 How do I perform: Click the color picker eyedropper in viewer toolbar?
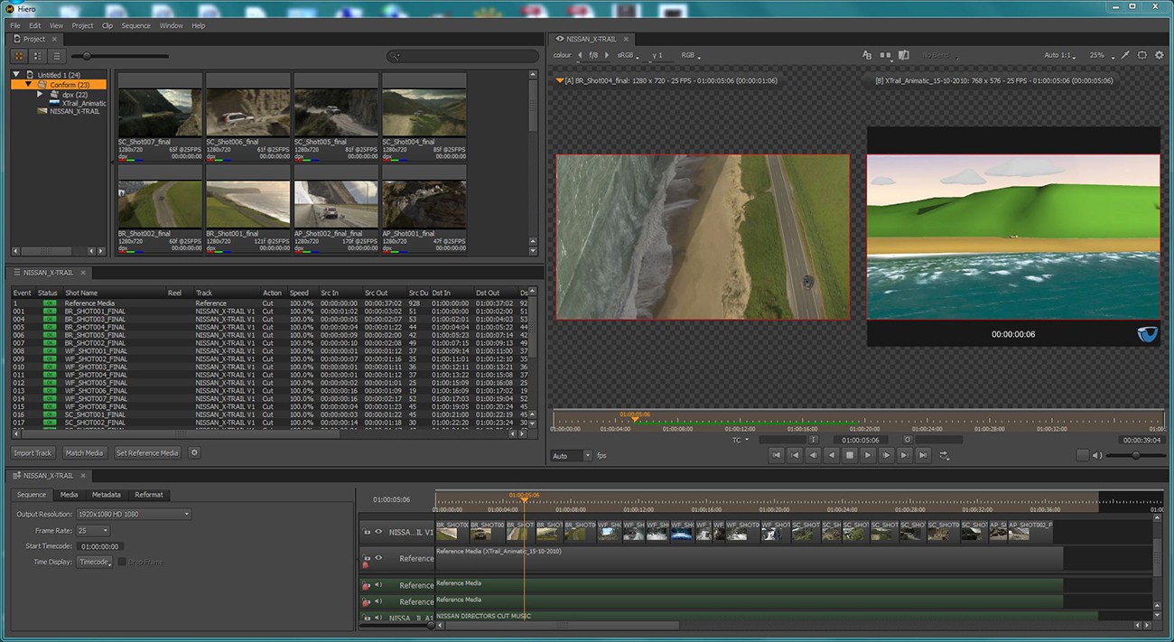tap(1124, 55)
